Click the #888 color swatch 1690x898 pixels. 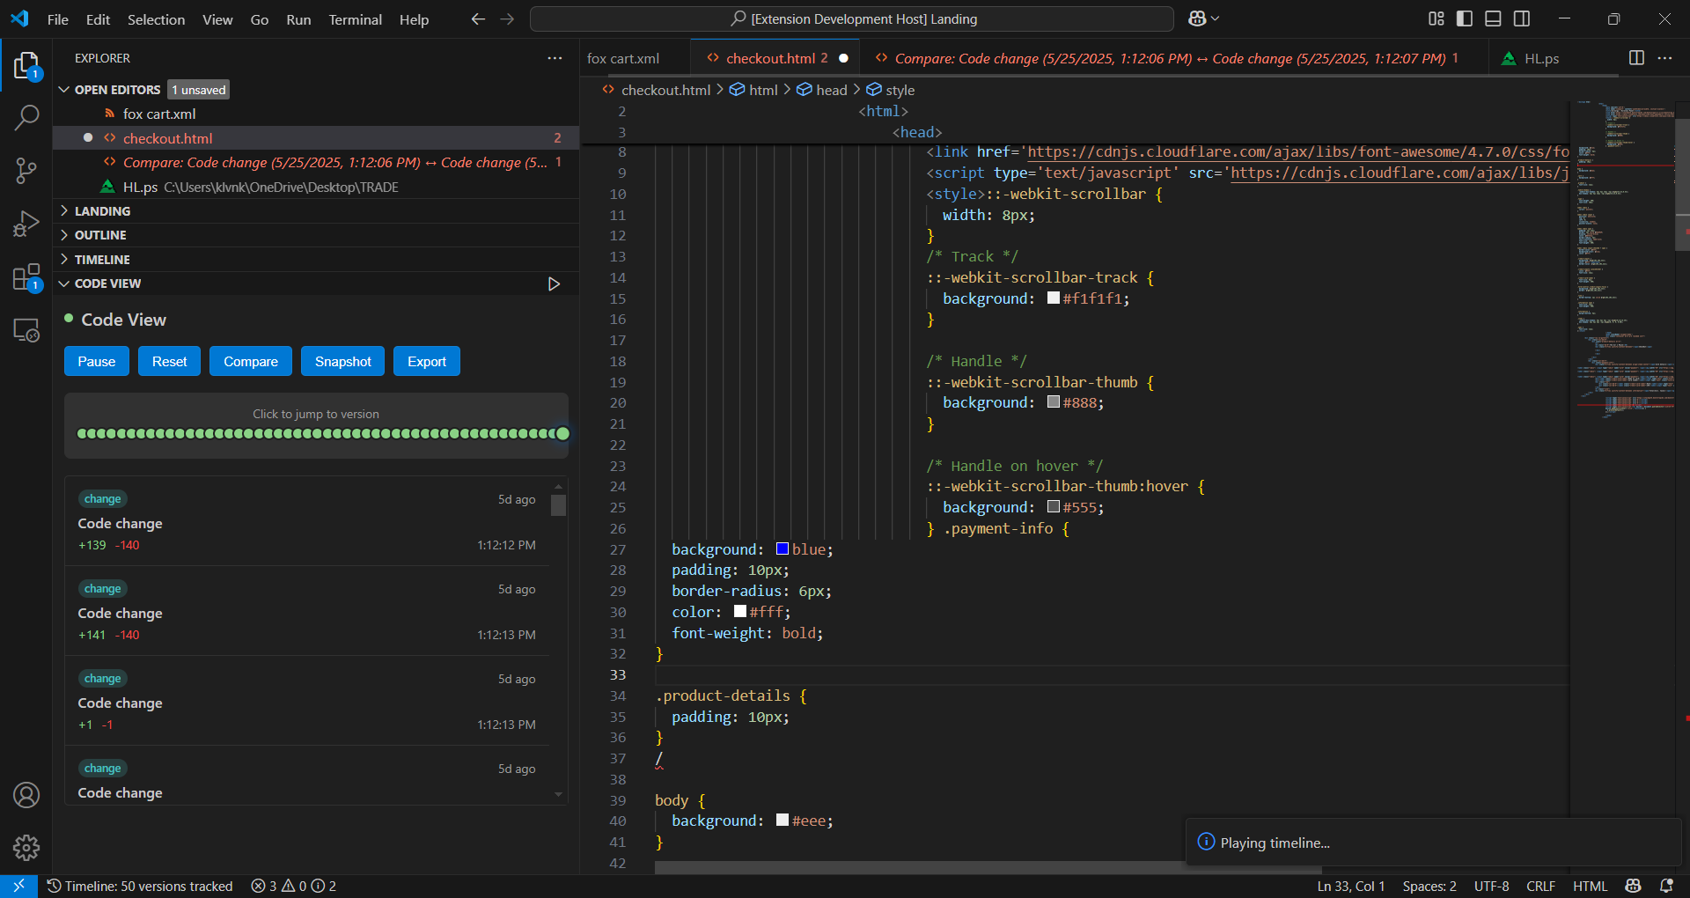click(x=1054, y=402)
